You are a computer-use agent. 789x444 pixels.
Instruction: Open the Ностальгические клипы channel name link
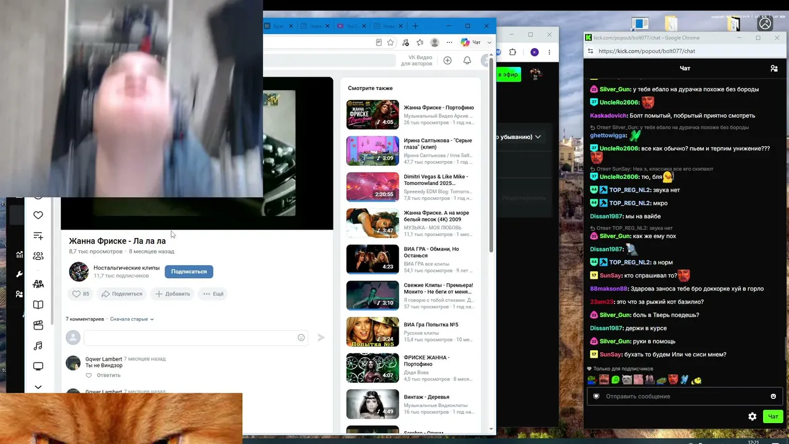pyautogui.click(x=126, y=268)
